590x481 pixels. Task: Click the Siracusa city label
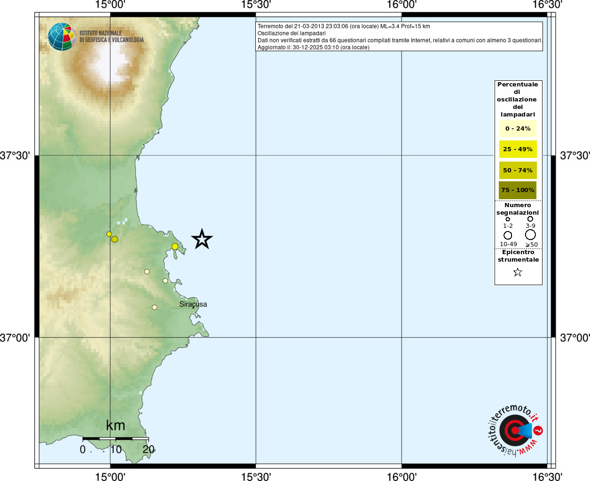(193, 304)
